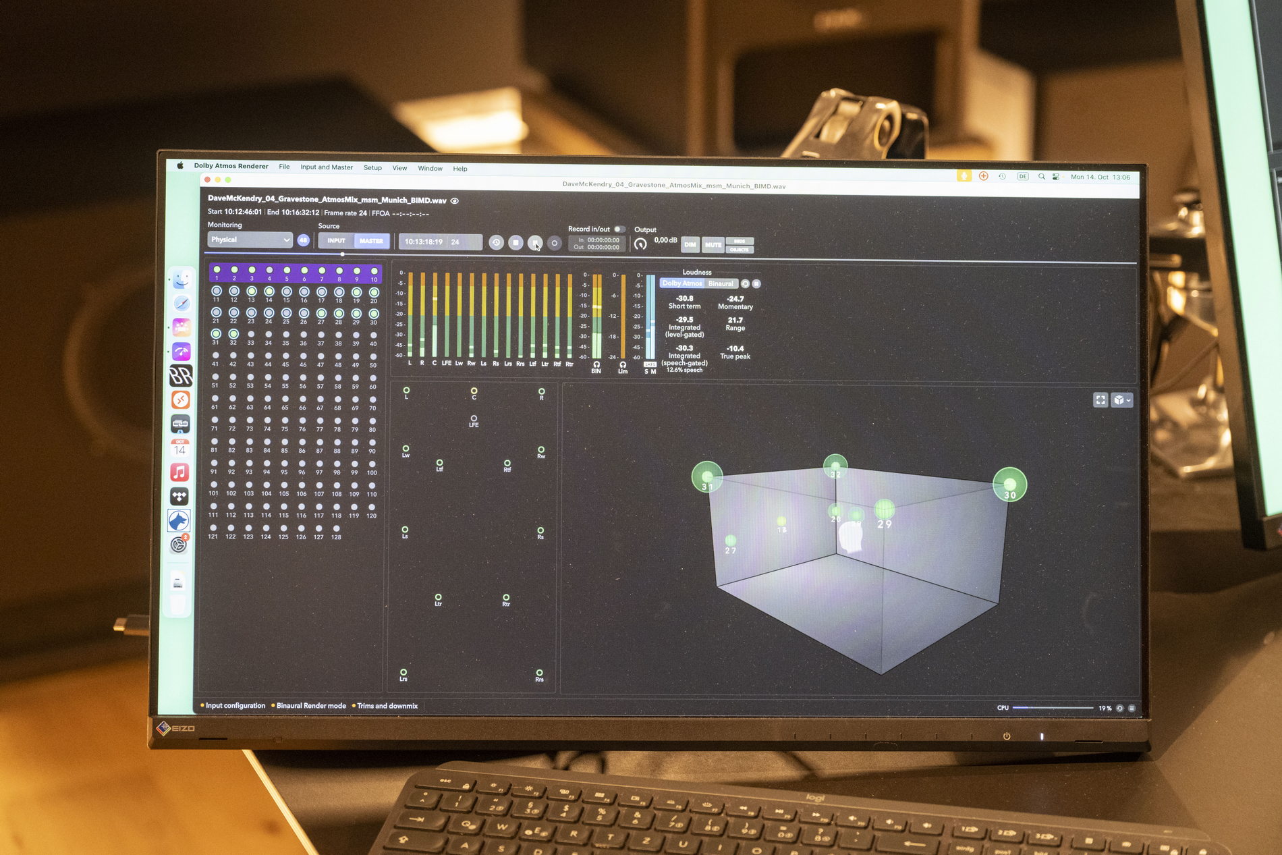Open the Music app in dock
The image size is (1282, 855).
[x=179, y=472]
